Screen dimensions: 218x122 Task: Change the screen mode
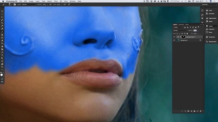point(2,82)
